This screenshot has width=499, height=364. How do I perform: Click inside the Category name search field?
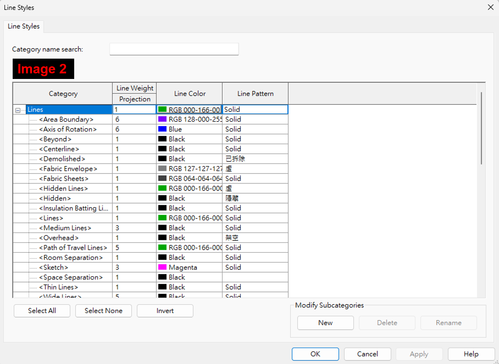(174, 49)
